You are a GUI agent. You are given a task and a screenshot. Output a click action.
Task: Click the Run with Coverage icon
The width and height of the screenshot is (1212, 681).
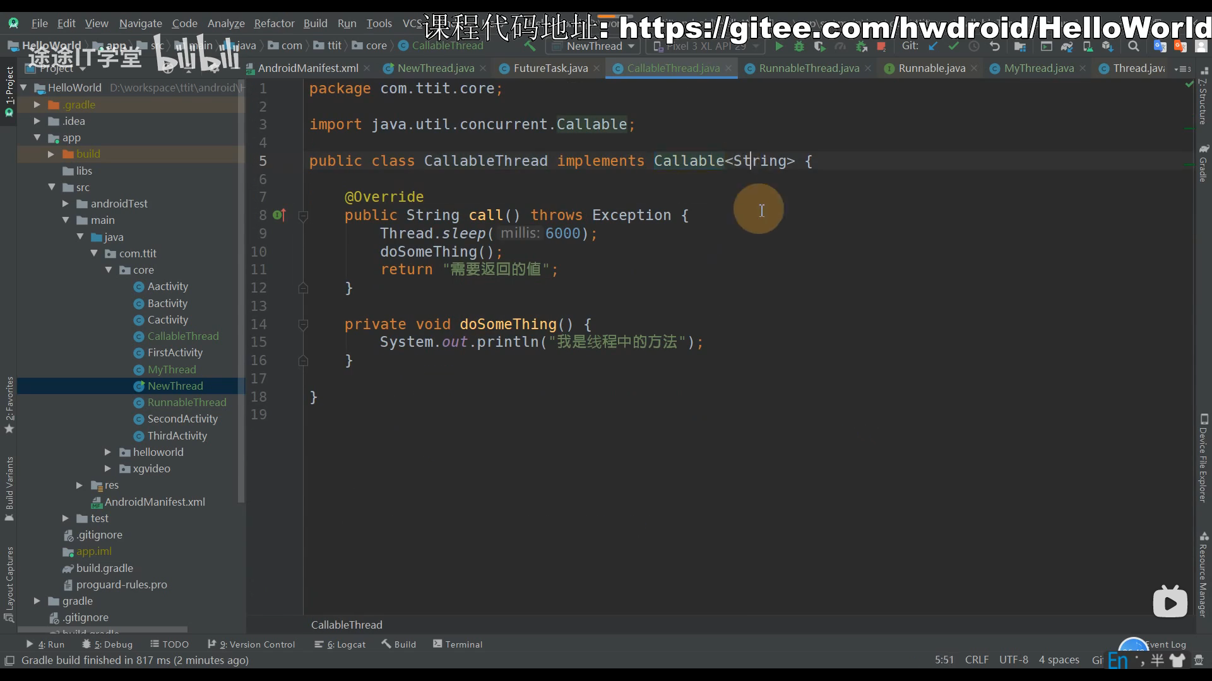click(x=819, y=46)
